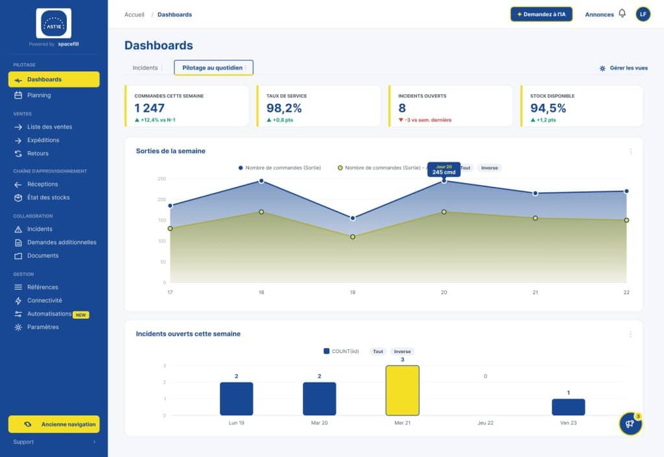Click the notification bell icon
664x457 pixels.
[x=622, y=14]
